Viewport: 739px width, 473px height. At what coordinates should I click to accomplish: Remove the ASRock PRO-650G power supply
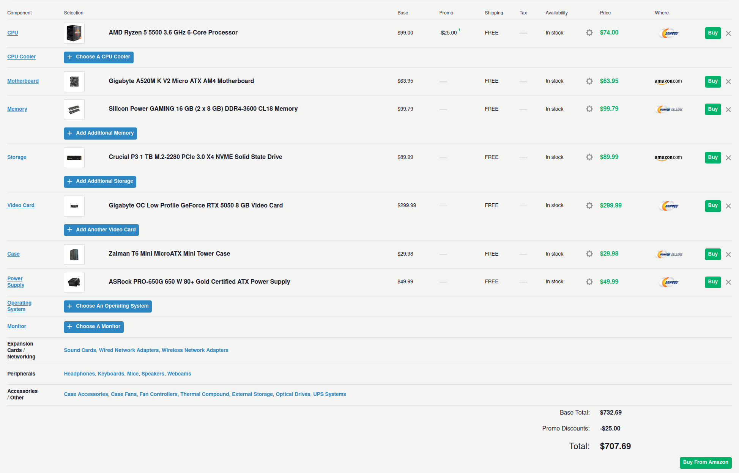[x=728, y=282]
